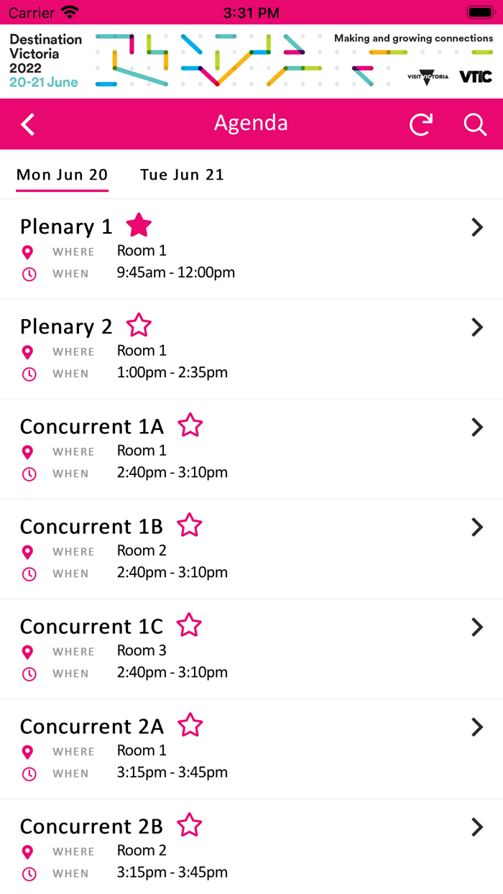Viewport: 503px width, 894px height.
Task: Mark Concurrent 2A as favorite
Action: [x=190, y=725]
